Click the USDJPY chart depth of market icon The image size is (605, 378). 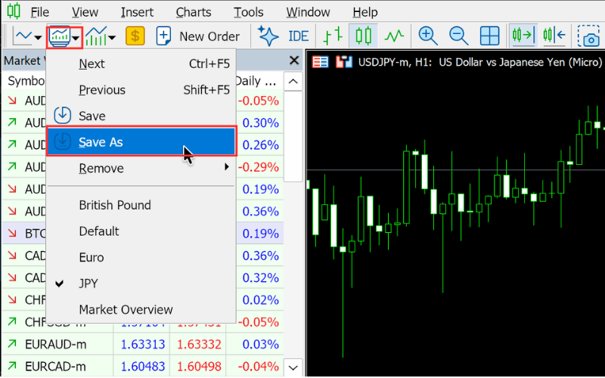tap(344, 62)
